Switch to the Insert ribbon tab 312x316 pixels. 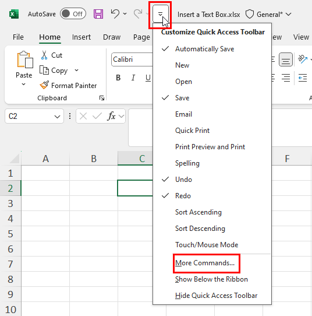pos(81,37)
